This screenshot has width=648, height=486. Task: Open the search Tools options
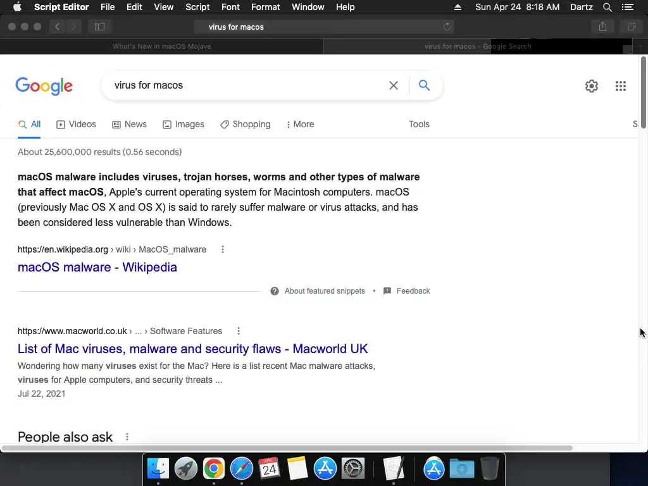point(419,125)
